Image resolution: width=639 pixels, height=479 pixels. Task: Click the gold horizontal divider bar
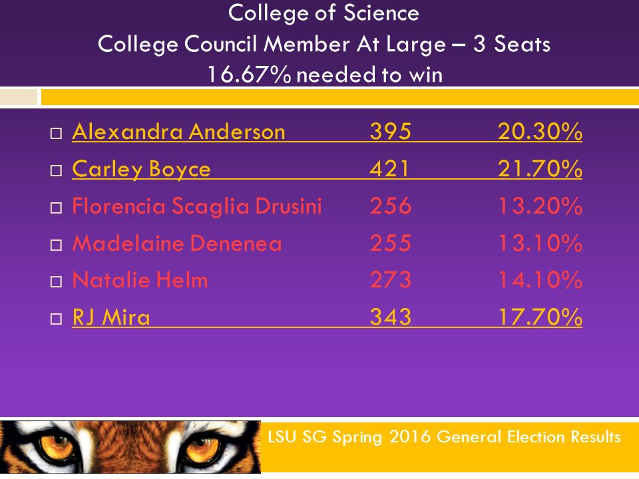click(340, 97)
